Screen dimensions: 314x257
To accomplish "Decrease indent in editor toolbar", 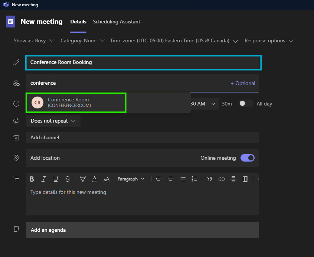I will pos(159,179).
